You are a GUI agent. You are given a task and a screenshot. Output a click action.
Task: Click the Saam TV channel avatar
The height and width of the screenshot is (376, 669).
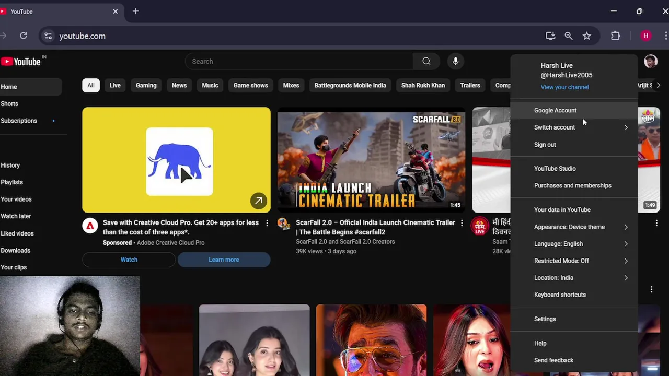[479, 226]
